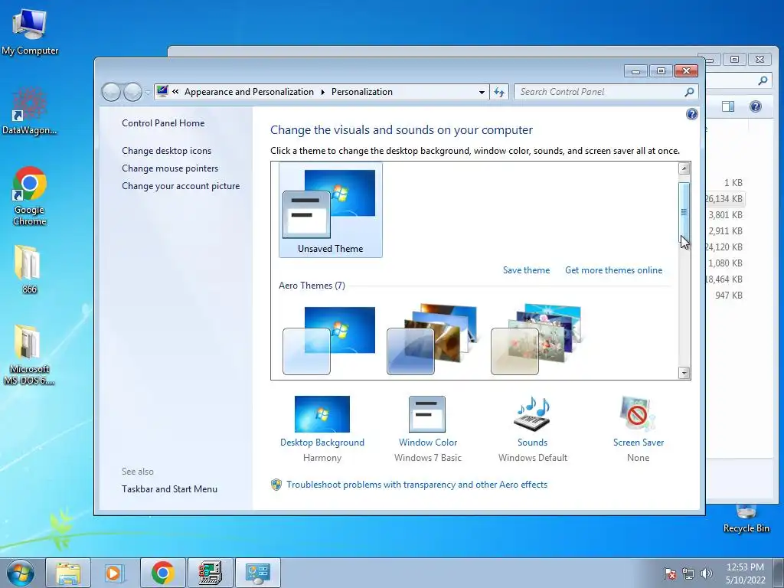Open Windows Explorer from the taskbar

(68, 573)
